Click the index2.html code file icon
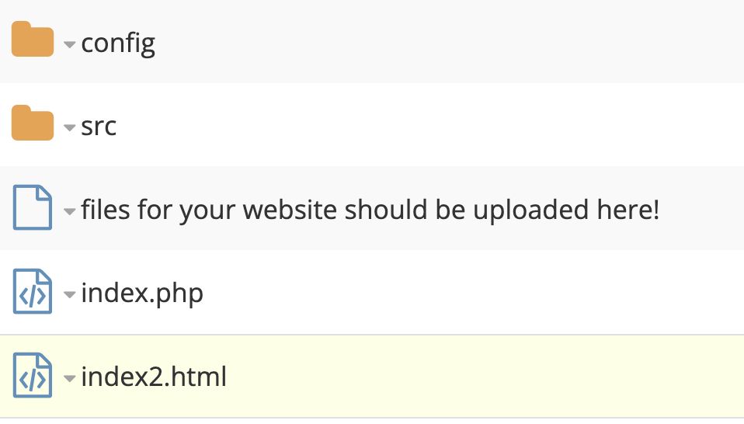The width and height of the screenshot is (744, 424). [x=33, y=376]
